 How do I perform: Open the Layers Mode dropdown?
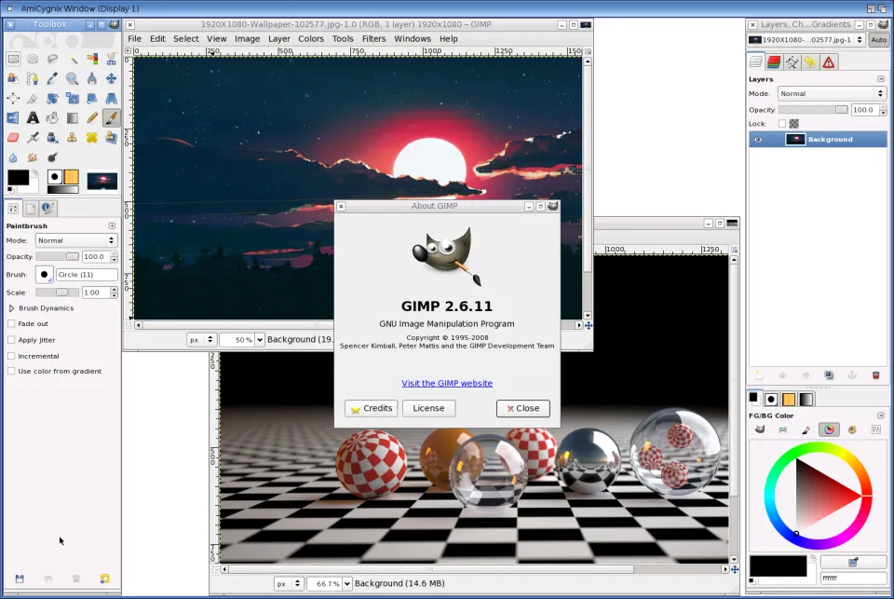tap(831, 94)
